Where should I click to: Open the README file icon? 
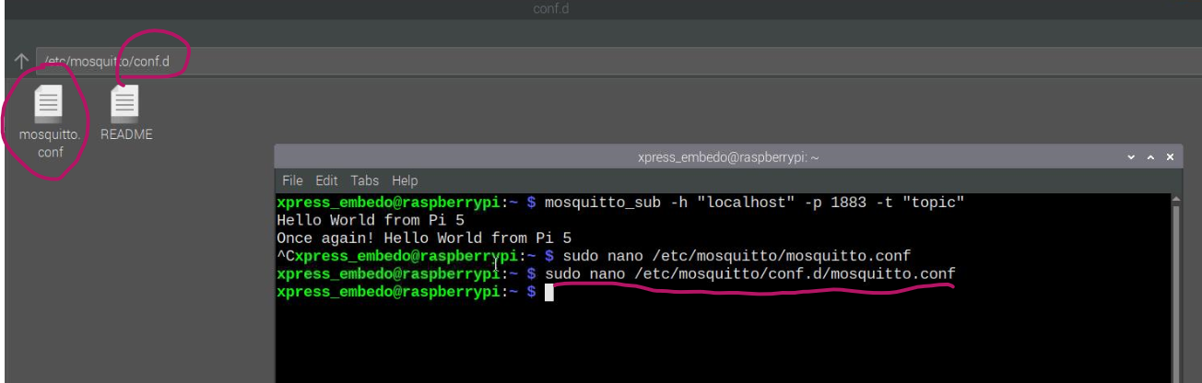[125, 102]
